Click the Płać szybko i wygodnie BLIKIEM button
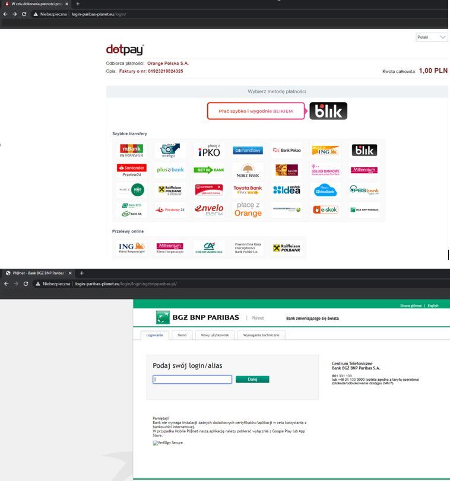The width and height of the screenshot is (450, 481). tap(255, 111)
